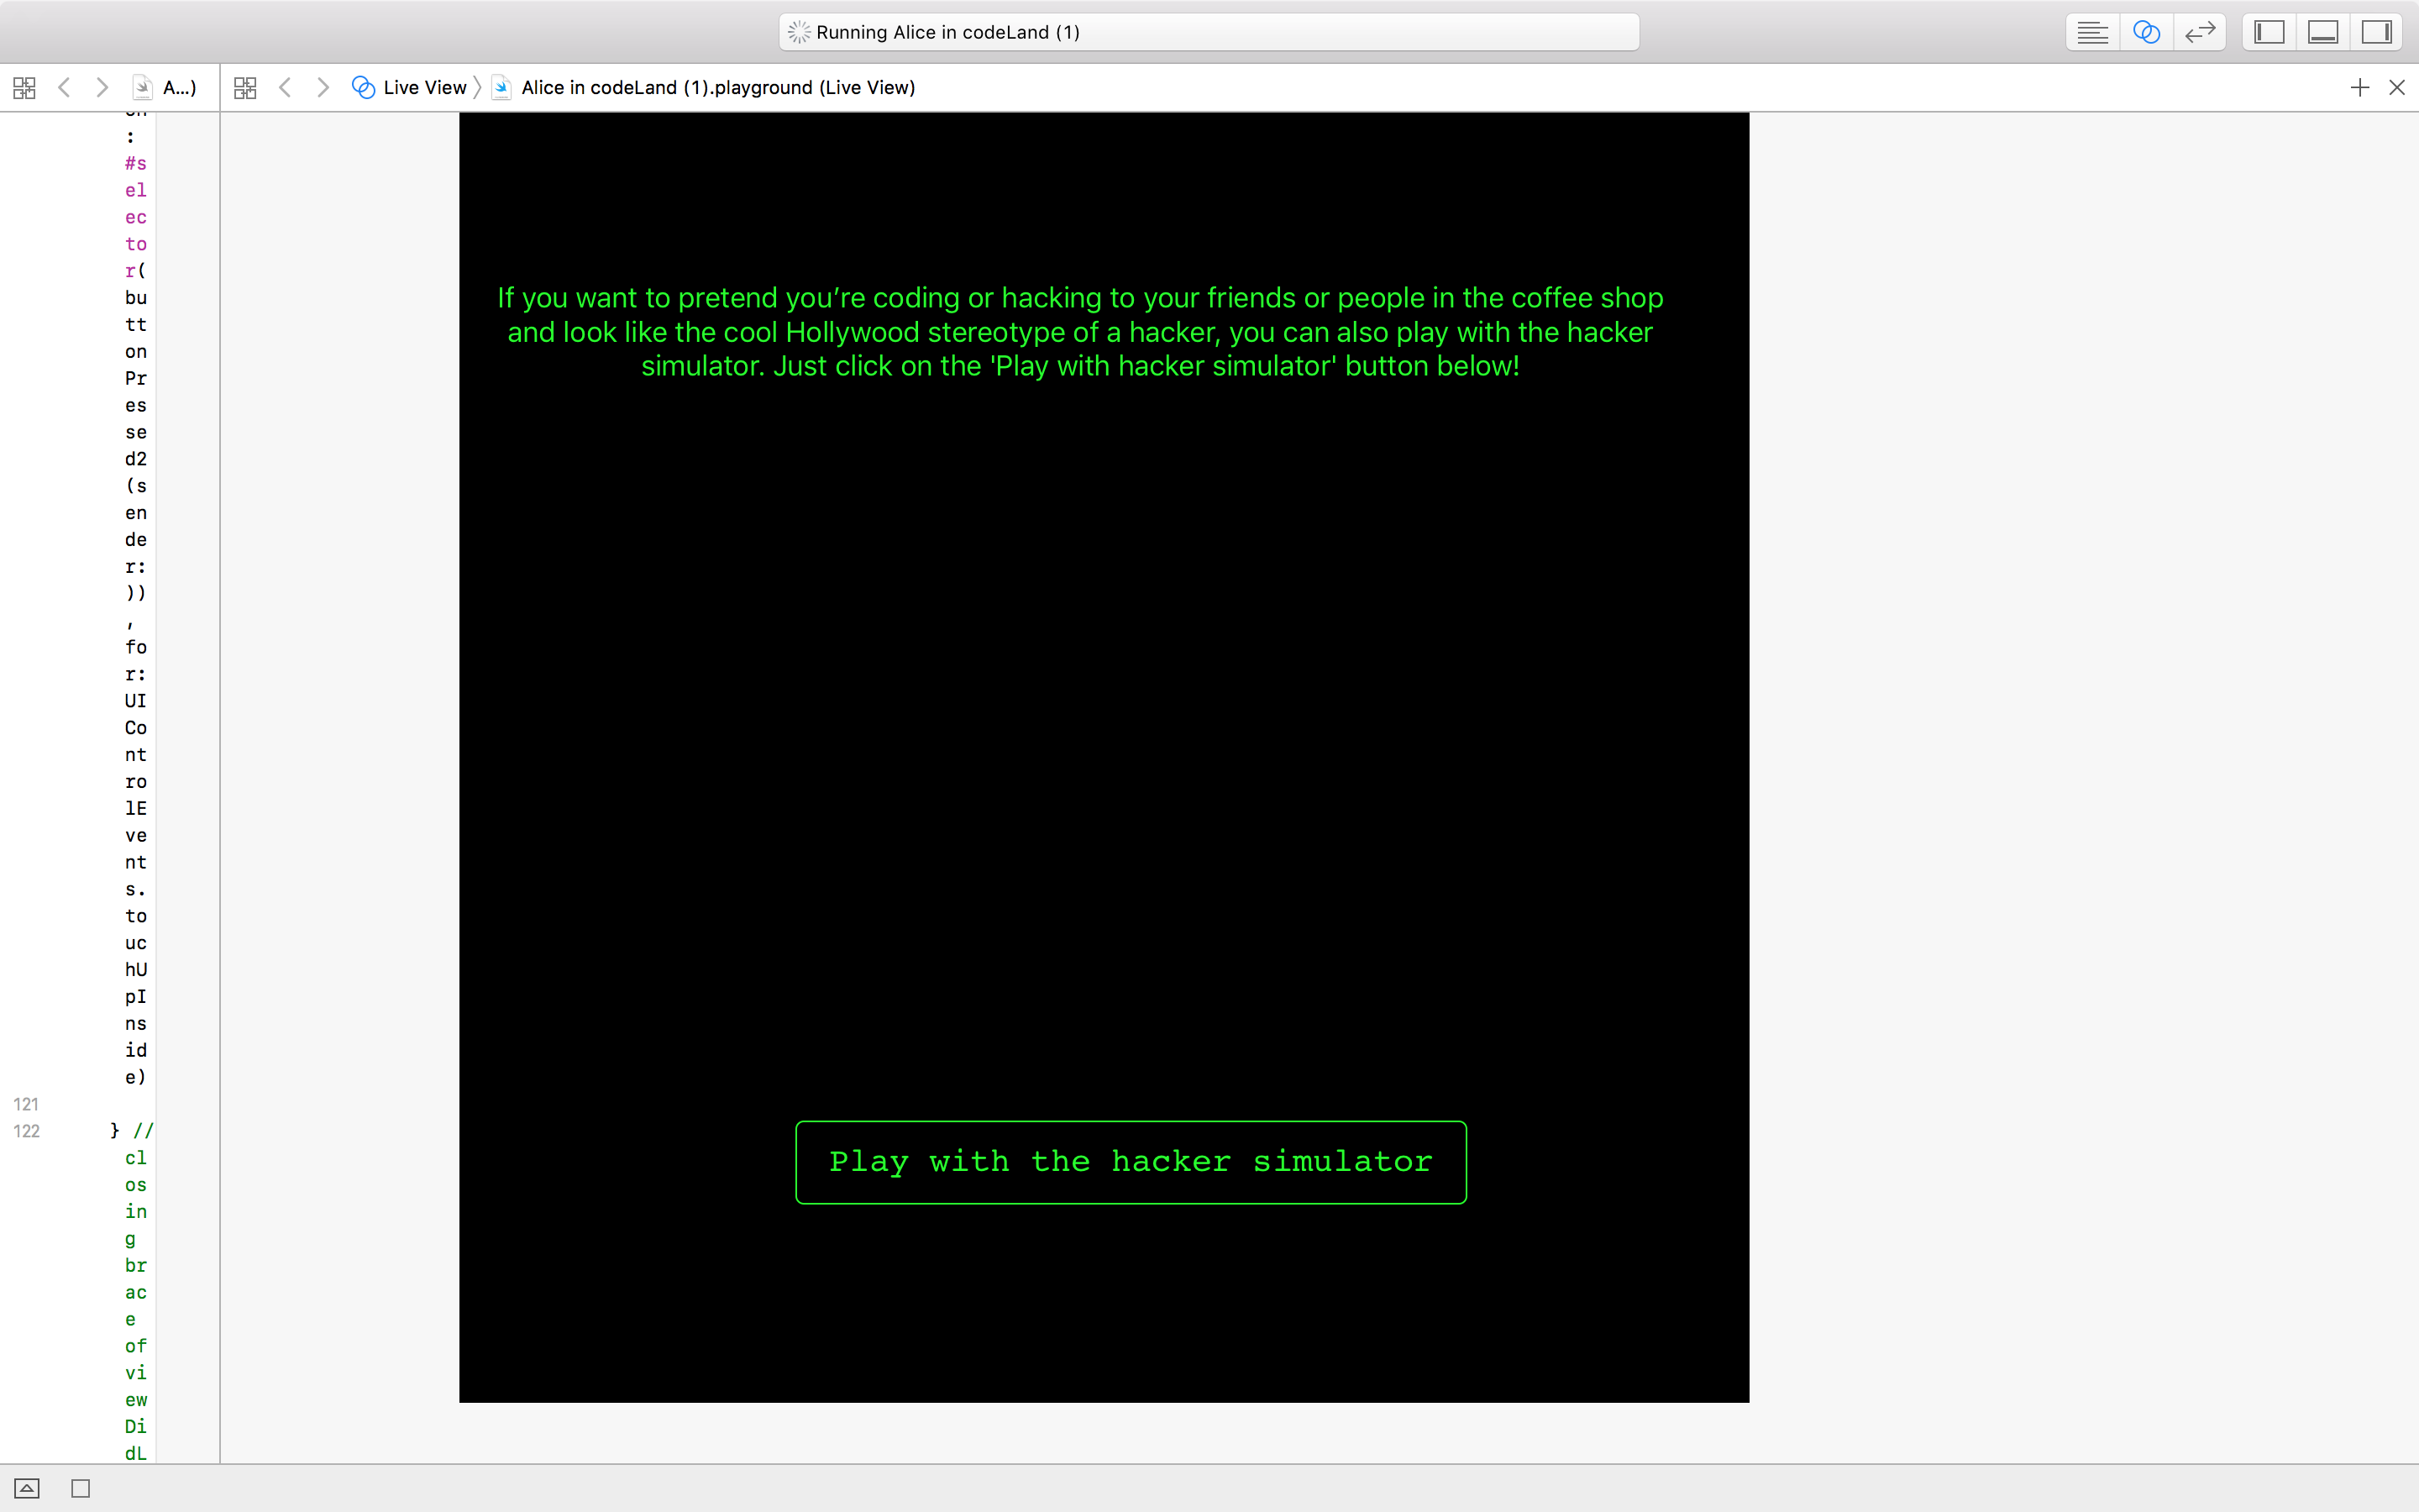
Task: Close the assistant editor pane
Action: click(2397, 88)
